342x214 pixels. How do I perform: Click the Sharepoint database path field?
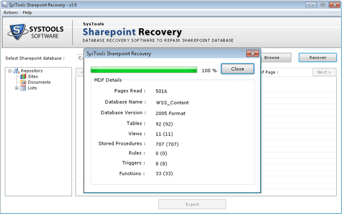tap(80, 58)
